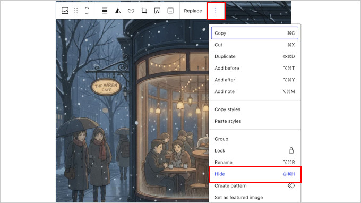Select Add after menu entry
The height and width of the screenshot is (203, 361).
[255, 80]
